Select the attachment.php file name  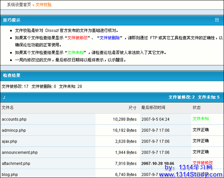coord(16,164)
